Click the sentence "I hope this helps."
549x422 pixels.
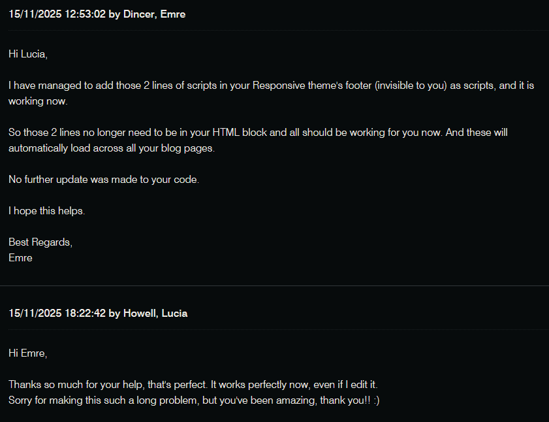[46, 211]
